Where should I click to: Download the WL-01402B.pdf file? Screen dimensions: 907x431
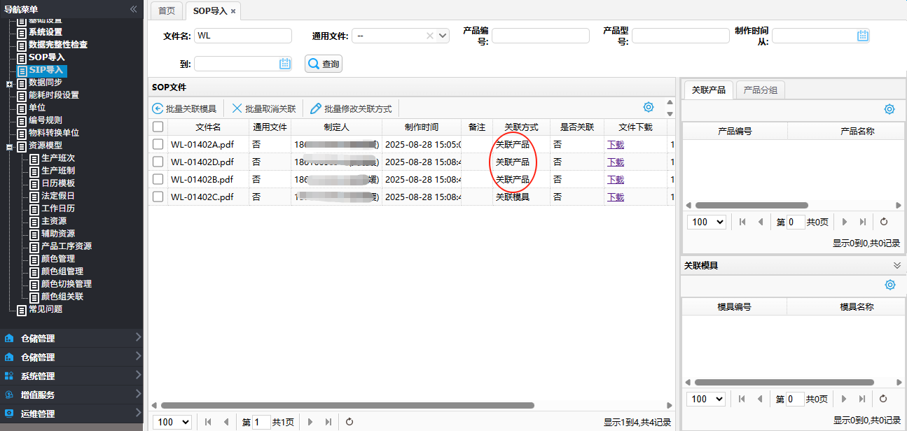[615, 179]
